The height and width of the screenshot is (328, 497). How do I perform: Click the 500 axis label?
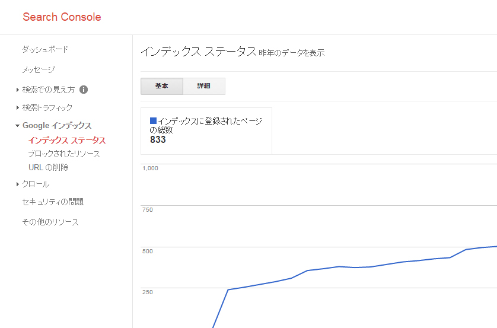pos(148,251)
